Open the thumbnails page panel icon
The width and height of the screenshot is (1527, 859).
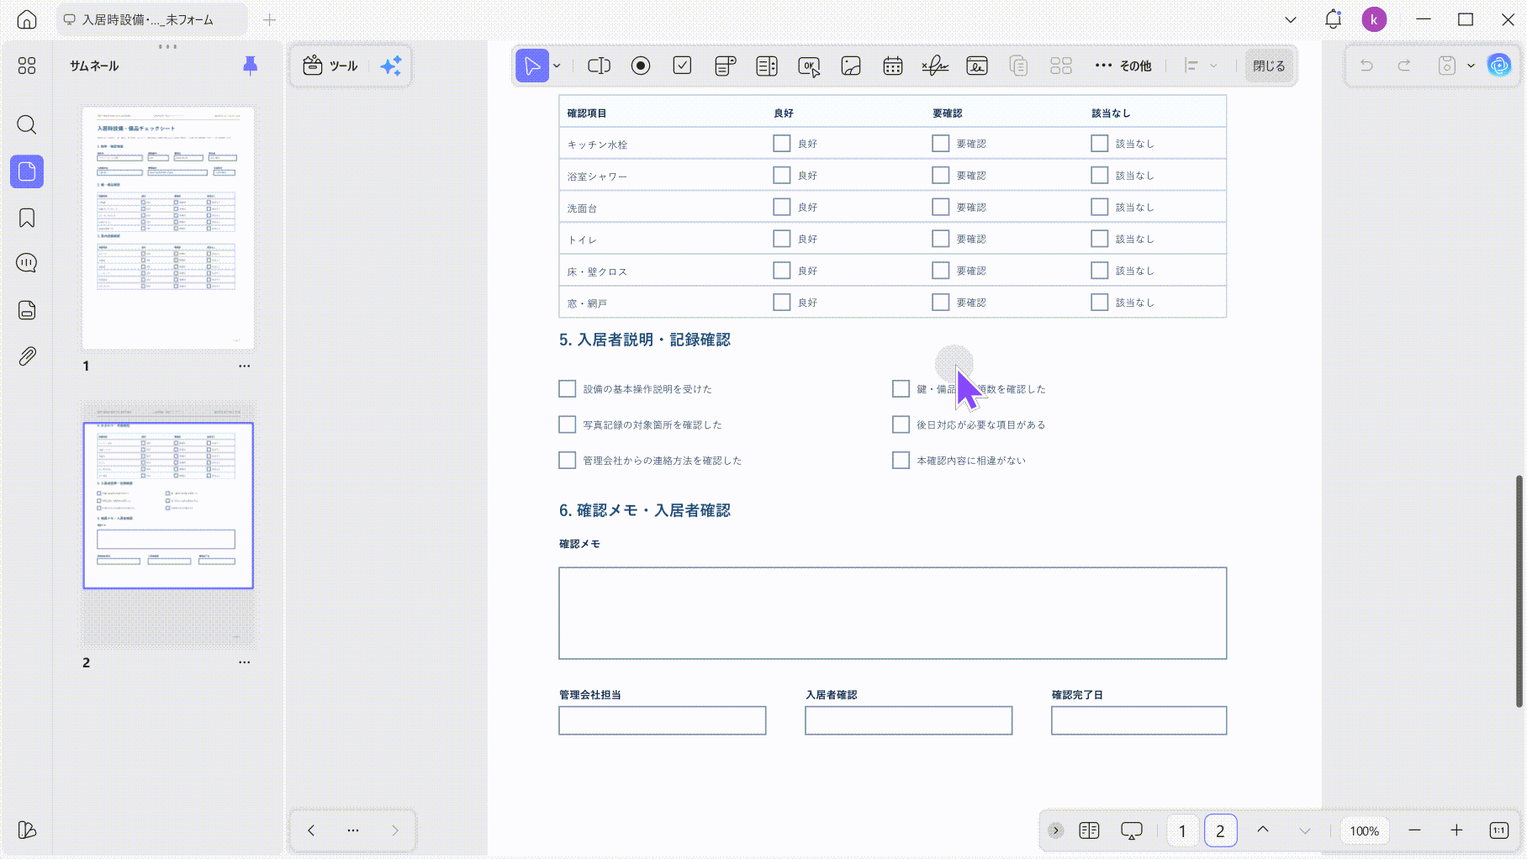click(27, 171)
